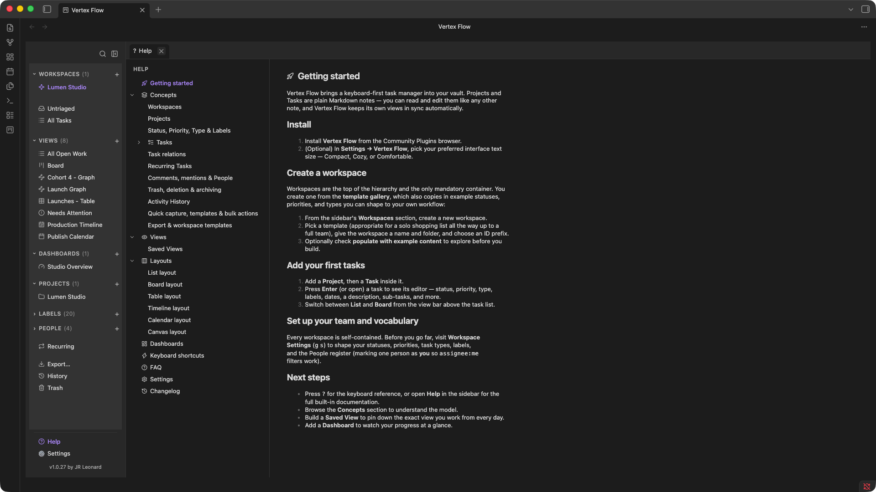Image resolution: width=876 pixels, height=492 pixels.
Task: Open Getting started help page
Action: [x=167, y=83]
